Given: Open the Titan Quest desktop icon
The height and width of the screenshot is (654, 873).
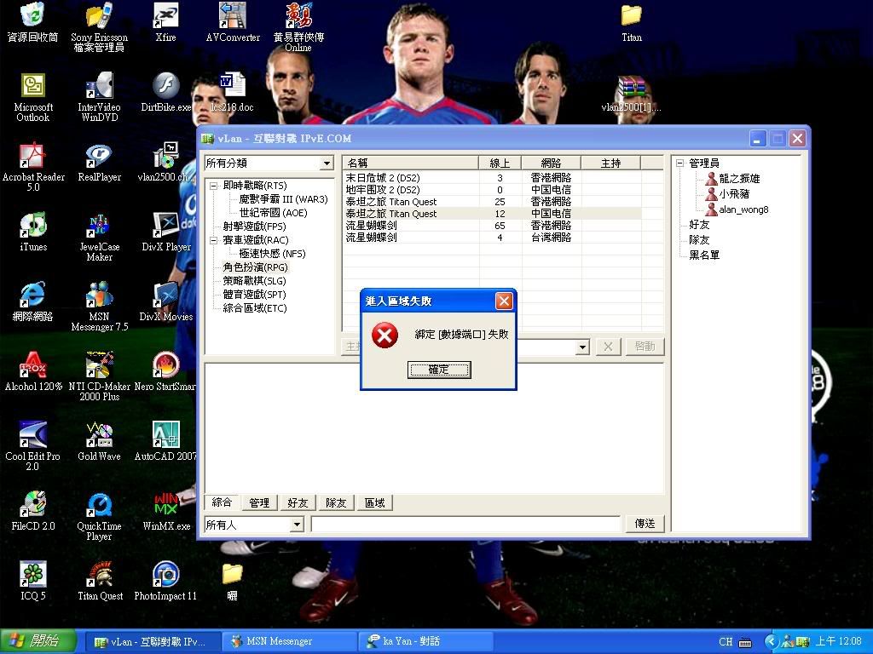Looking at the screenshot, I should [x=100, y=577].
